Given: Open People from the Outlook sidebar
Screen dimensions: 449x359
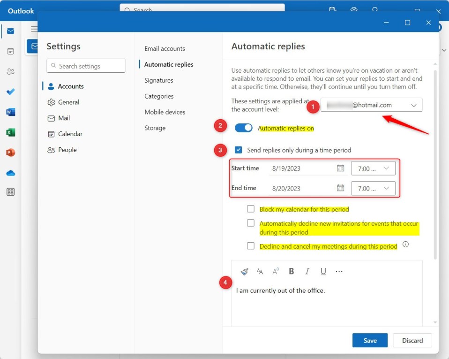Looking at the screenshot, I should tap(10, 71).
